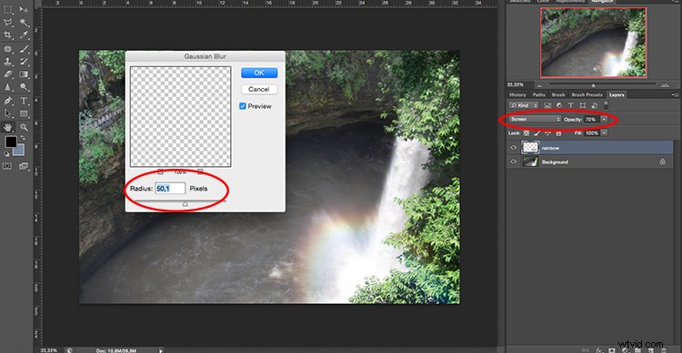The width and height of the screenshot is (682, 353).
Task: Hide the rainbow layer
Action: 513,148
